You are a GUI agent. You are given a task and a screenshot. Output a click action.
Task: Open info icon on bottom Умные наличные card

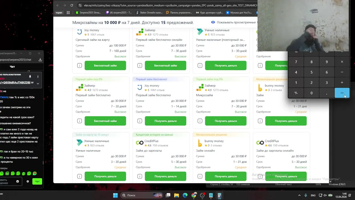(79, 176)
